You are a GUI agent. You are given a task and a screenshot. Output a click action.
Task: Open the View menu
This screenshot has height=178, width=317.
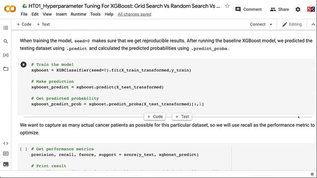point(47,14)
